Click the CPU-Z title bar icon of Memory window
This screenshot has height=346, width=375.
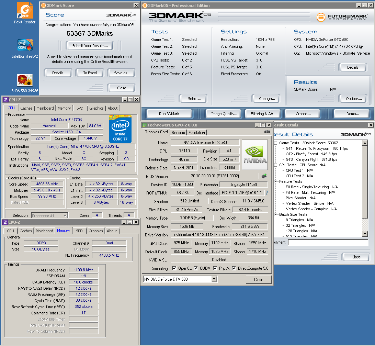pos(5,222)
